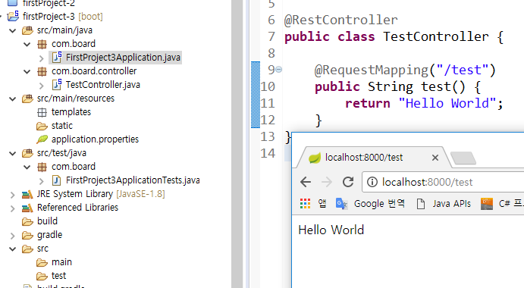Click the JRE System Library icon

click(27, 194)
